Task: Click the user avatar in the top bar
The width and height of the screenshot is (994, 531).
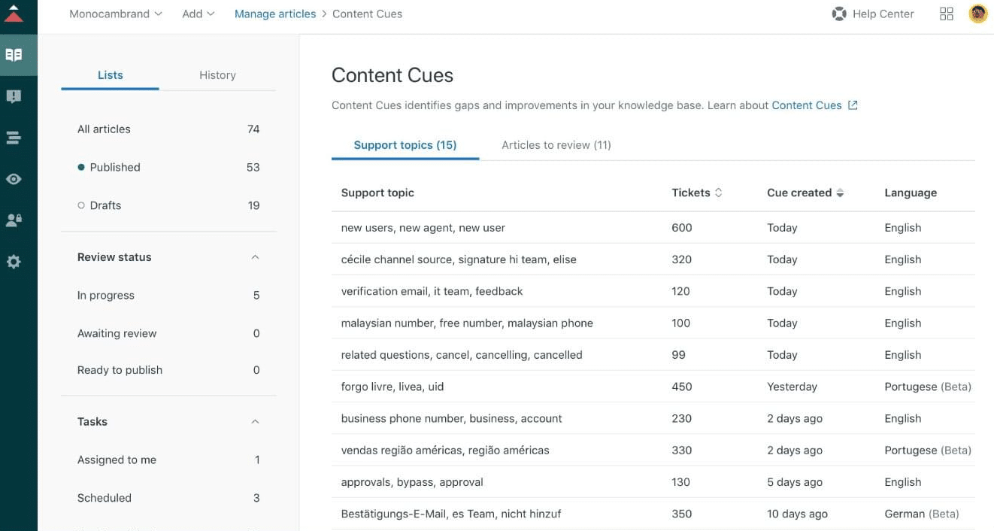Action: [x=977, y=13]
